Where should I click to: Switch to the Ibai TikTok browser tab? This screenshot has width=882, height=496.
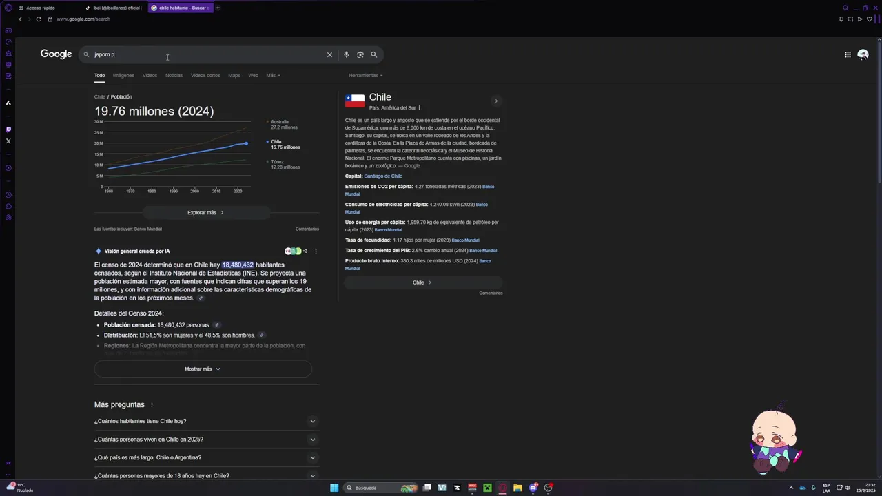coord(114,8)
